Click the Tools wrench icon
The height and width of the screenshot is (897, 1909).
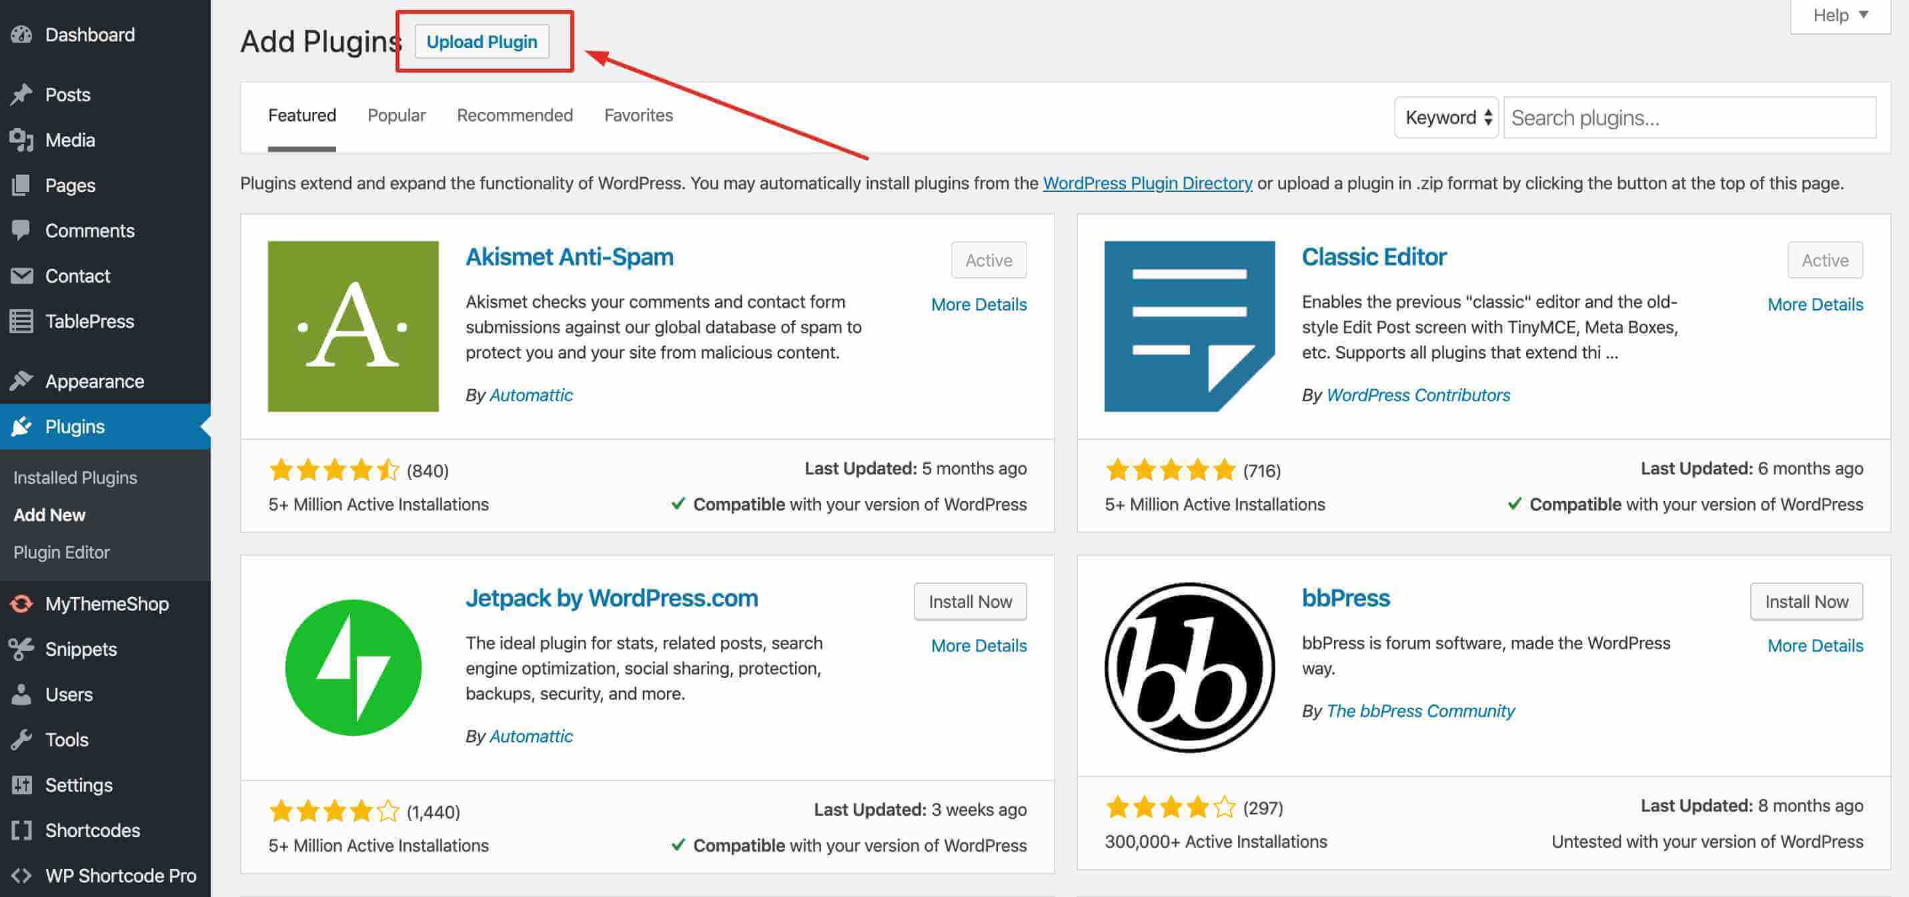pos(21,739)
